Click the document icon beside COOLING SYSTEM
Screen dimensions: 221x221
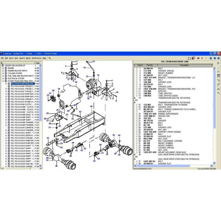[6, 73]
